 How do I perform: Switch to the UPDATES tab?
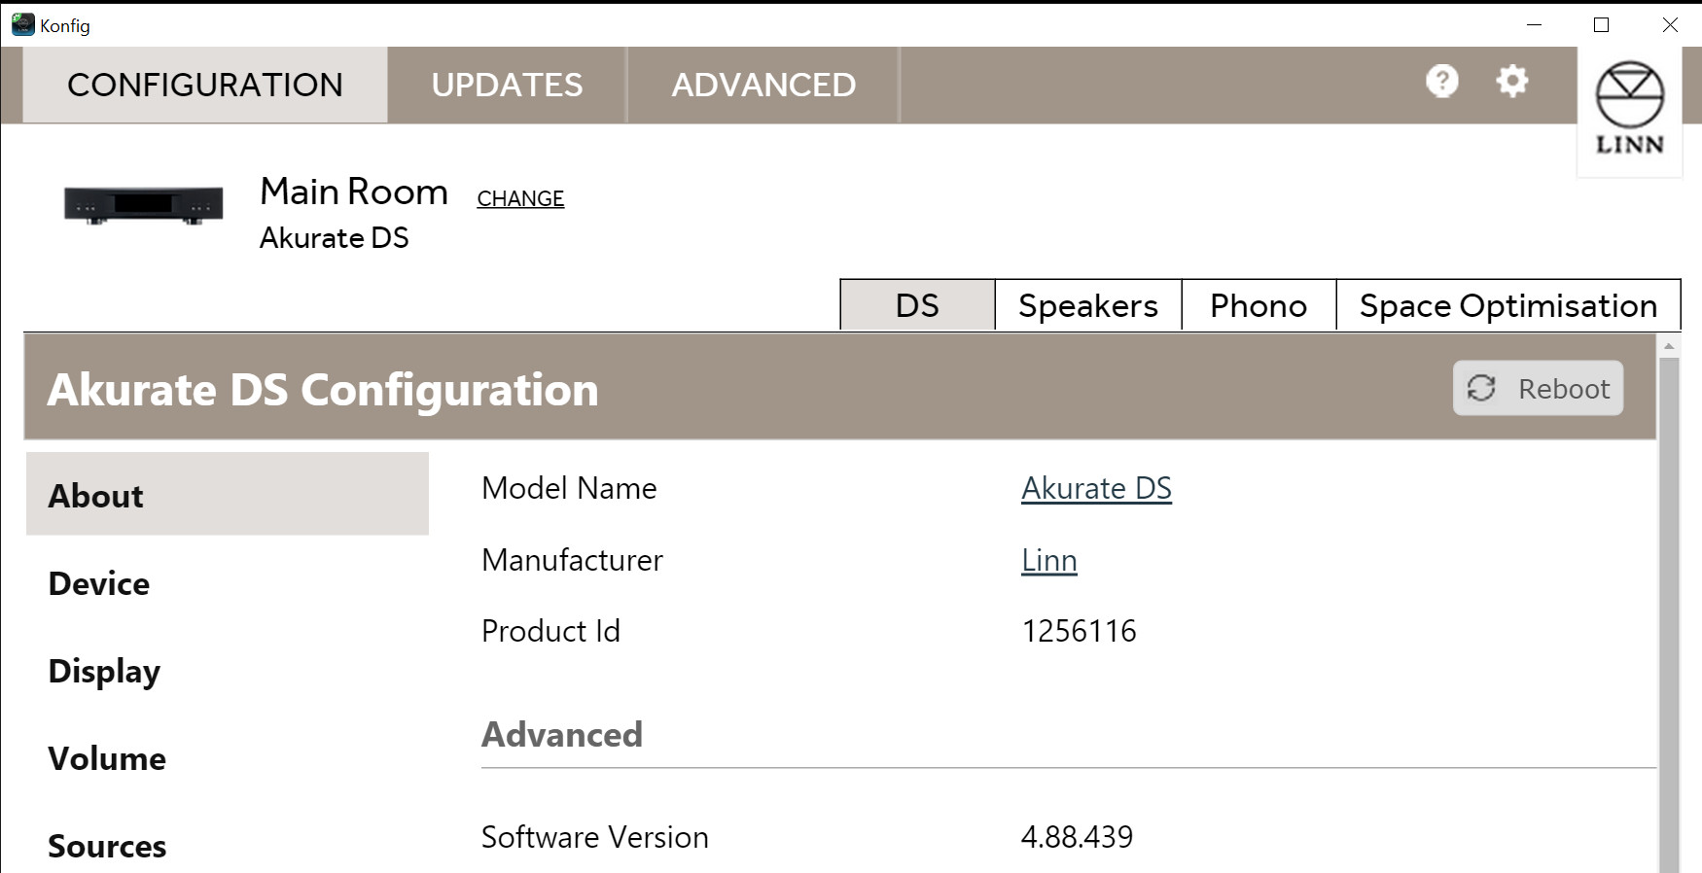[x=507, y=85]
